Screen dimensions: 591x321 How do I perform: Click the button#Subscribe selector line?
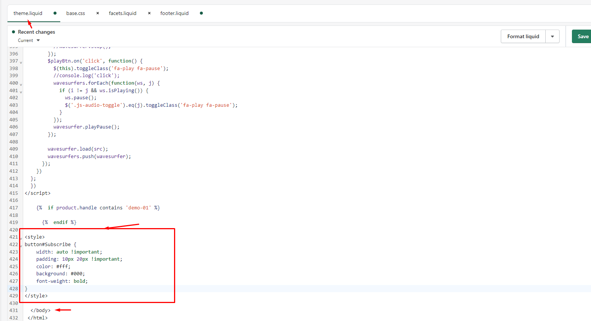coord(51,245)
